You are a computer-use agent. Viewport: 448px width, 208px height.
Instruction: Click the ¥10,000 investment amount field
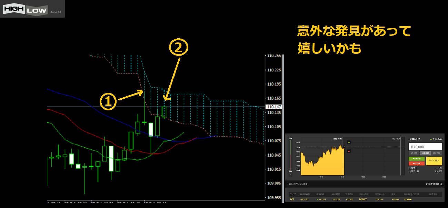click(x=425, y=147)
